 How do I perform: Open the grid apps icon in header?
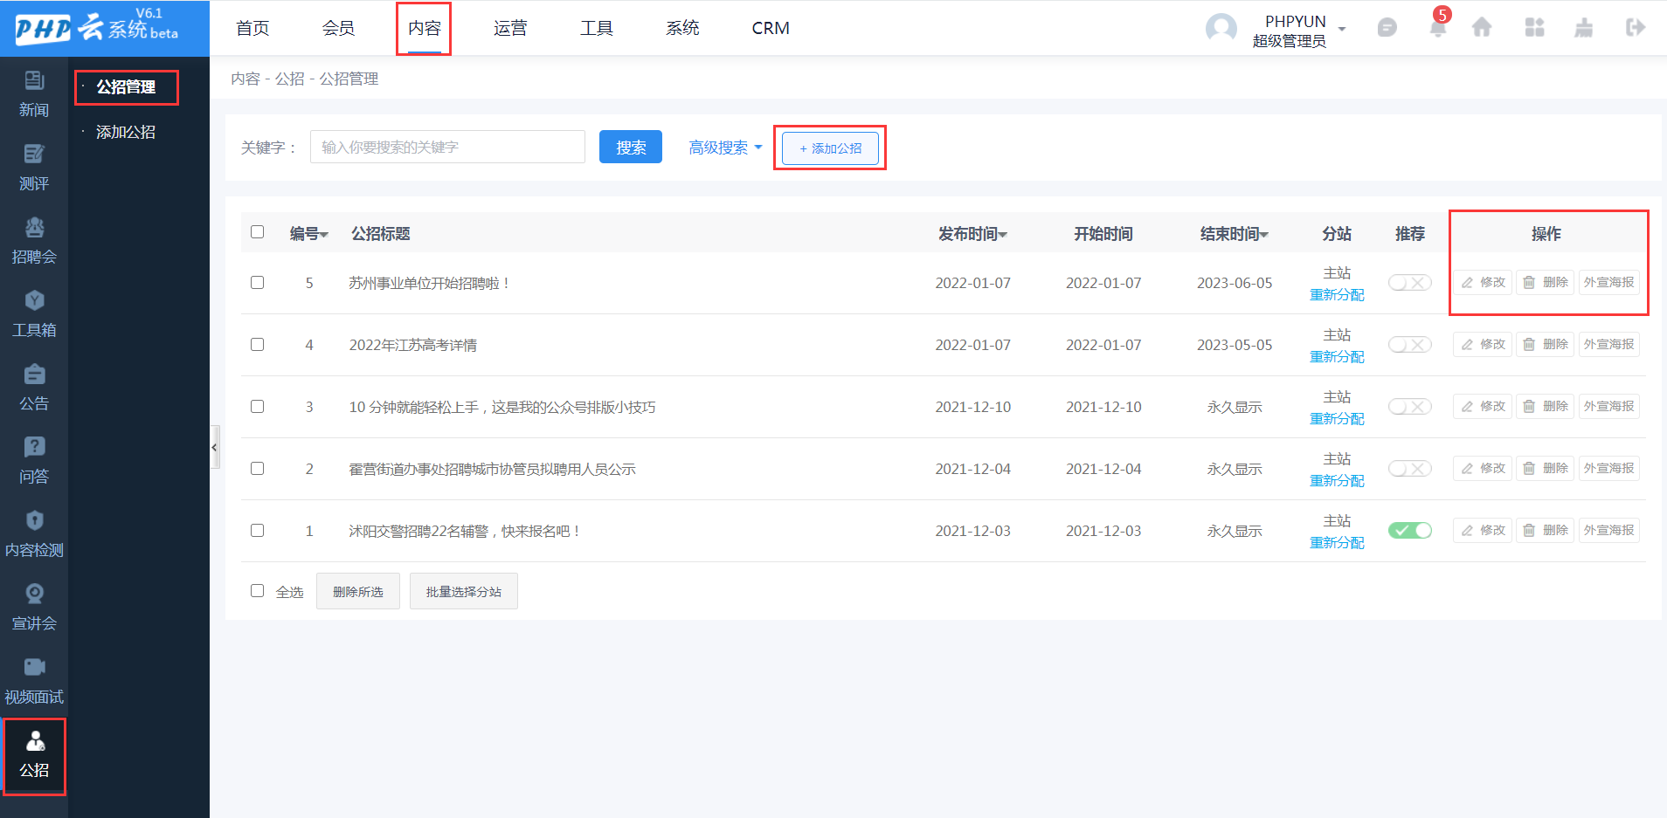click(1534, 28)
